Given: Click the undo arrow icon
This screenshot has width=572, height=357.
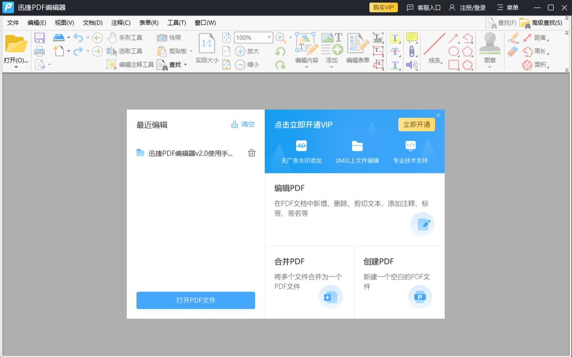Looking at the screenshot, I should point(78,37).
